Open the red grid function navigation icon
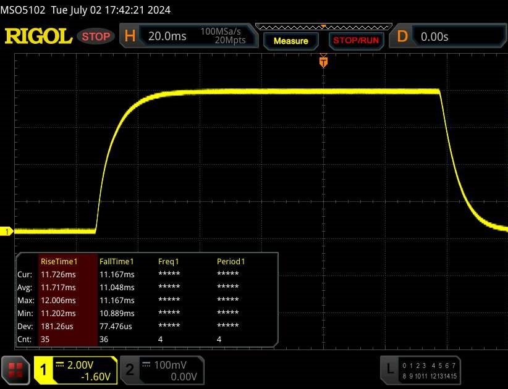508x389 pixels. pyautogui.click(x=15, y=370)
